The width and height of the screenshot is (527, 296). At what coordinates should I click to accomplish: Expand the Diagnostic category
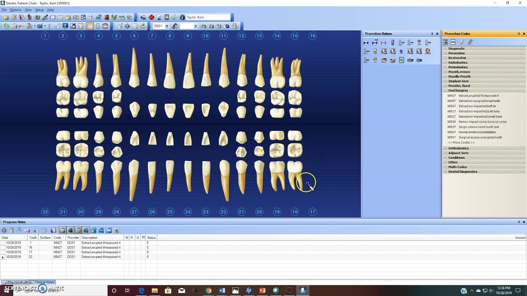coord(445,49)
